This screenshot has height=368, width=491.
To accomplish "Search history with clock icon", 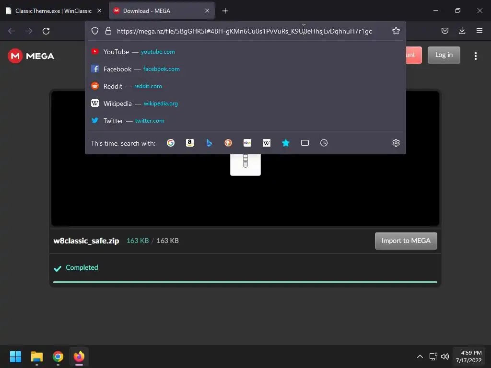I will pyautogui.click(x=324, y=143).
